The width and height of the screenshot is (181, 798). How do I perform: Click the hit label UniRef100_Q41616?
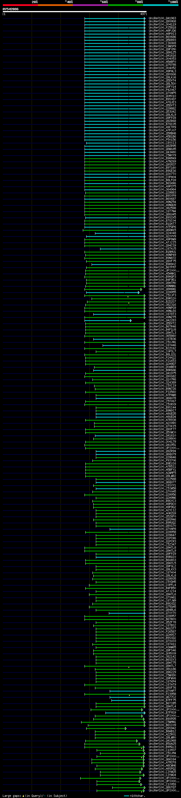coord(162,56)
